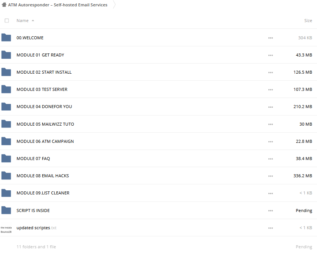Viewport: 317px width, 255px height.
Task: Open the MODULE 04 DONEFOR YOU folder
Action: coord(44,107)
